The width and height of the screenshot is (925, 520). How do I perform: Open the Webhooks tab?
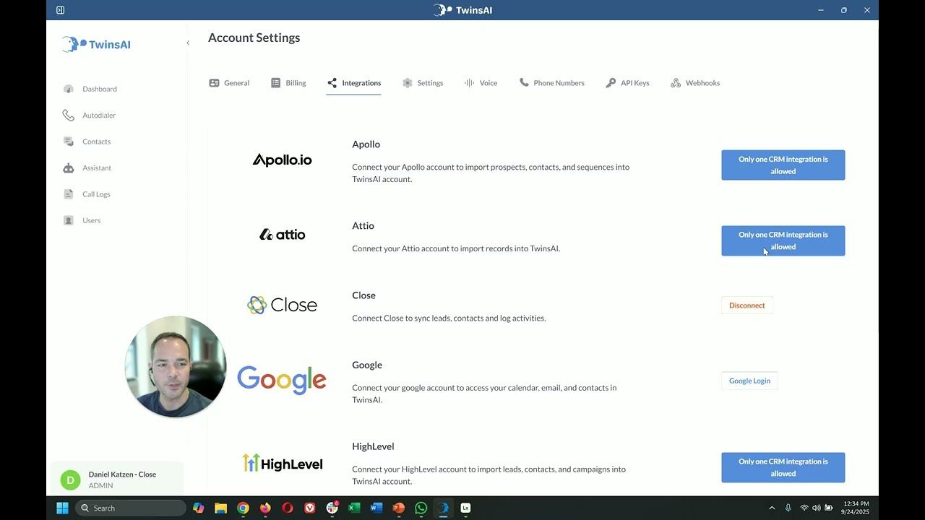(x=695, y=83)
